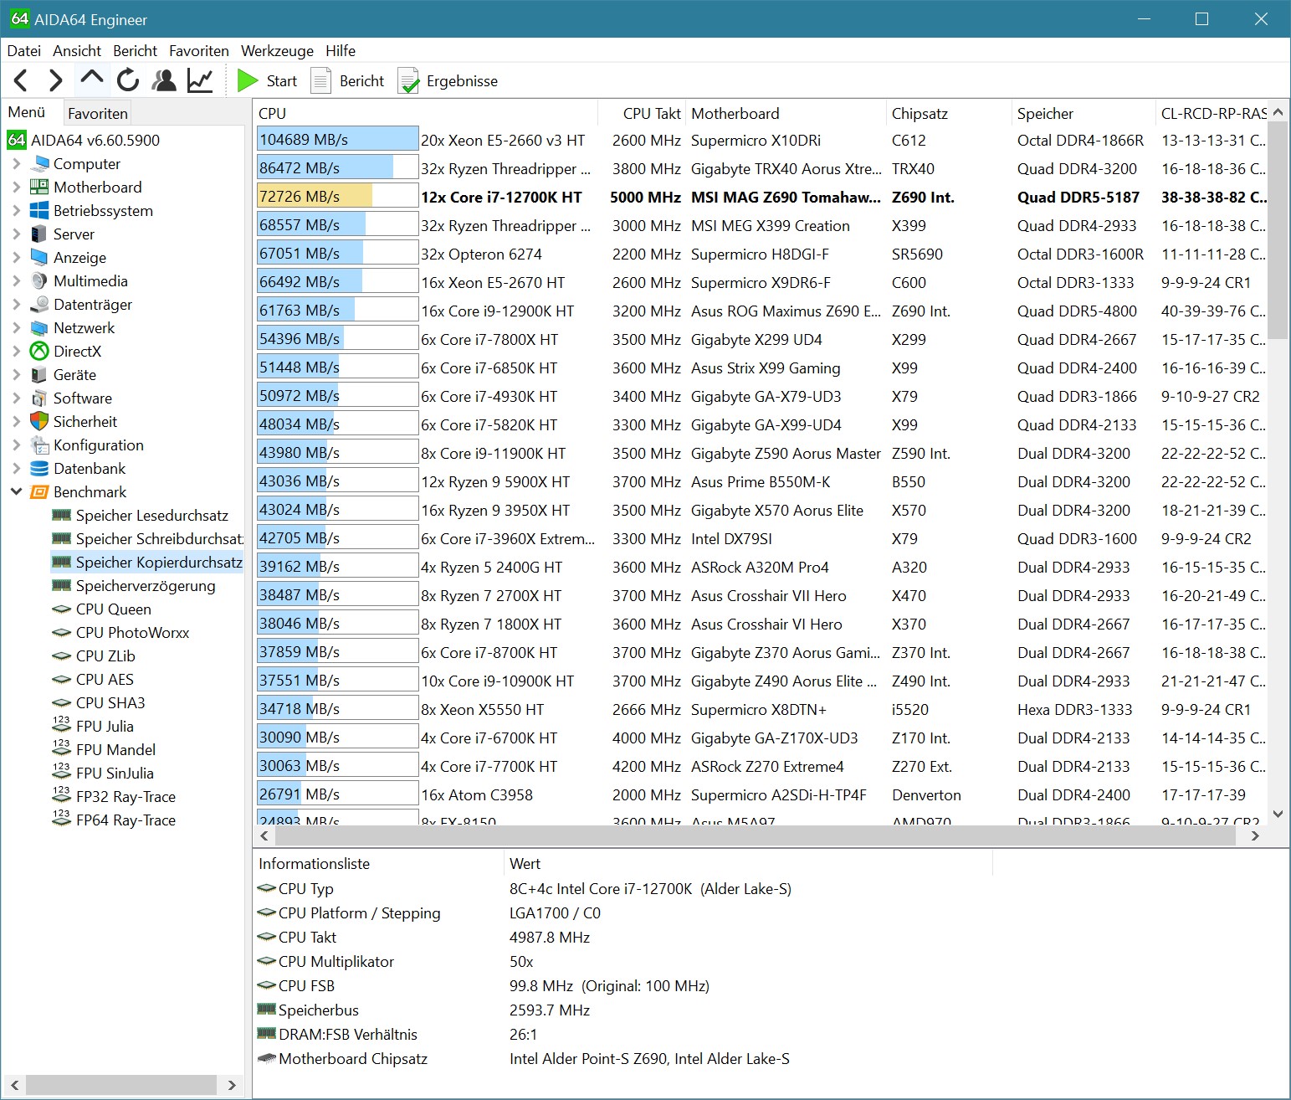The width and height of the screenshot is (1291, 1100).
Task: Expand the Anzeige tree node
Action: pyautogui.click(x=17, y=258)
